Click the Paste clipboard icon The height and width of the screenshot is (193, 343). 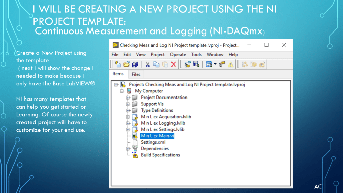[165, 64]
